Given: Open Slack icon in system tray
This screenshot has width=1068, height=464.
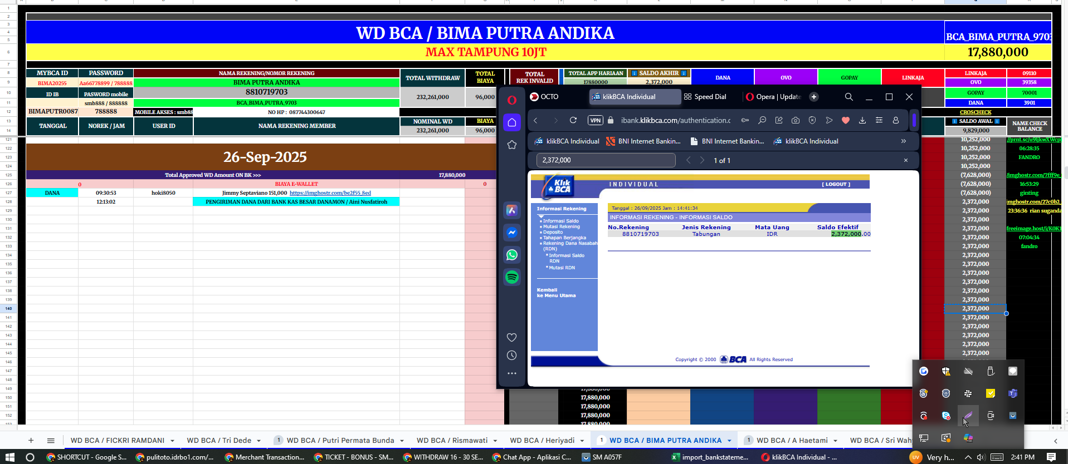Looking at the screenshot, I should tap(968, 393).
